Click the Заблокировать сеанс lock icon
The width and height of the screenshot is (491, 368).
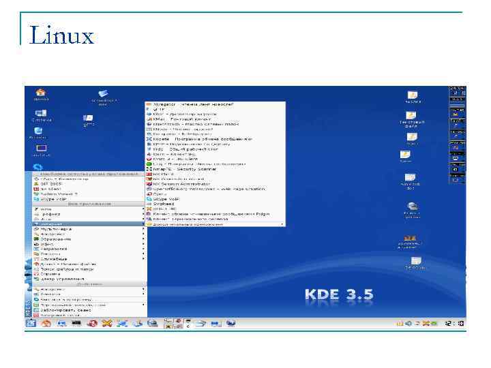pos(36,310)
